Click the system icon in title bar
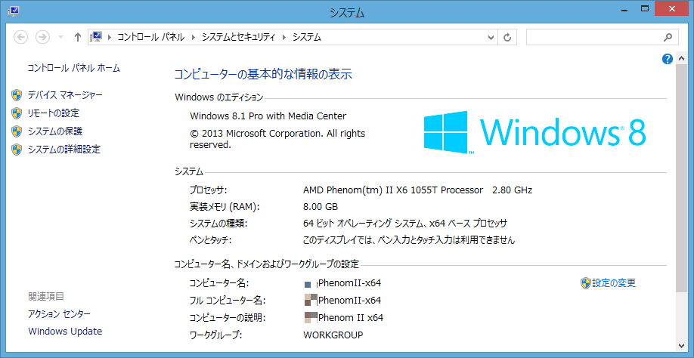 pyautogui.click(x=14, y=10)
